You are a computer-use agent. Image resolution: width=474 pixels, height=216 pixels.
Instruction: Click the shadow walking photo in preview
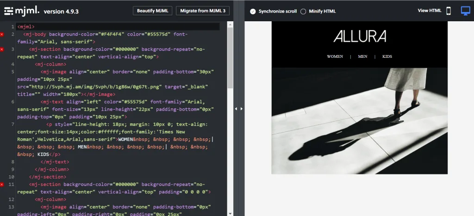[x=359, y=121]
